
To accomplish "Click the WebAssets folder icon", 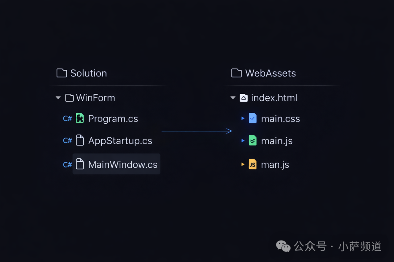I will coord(236,73).
